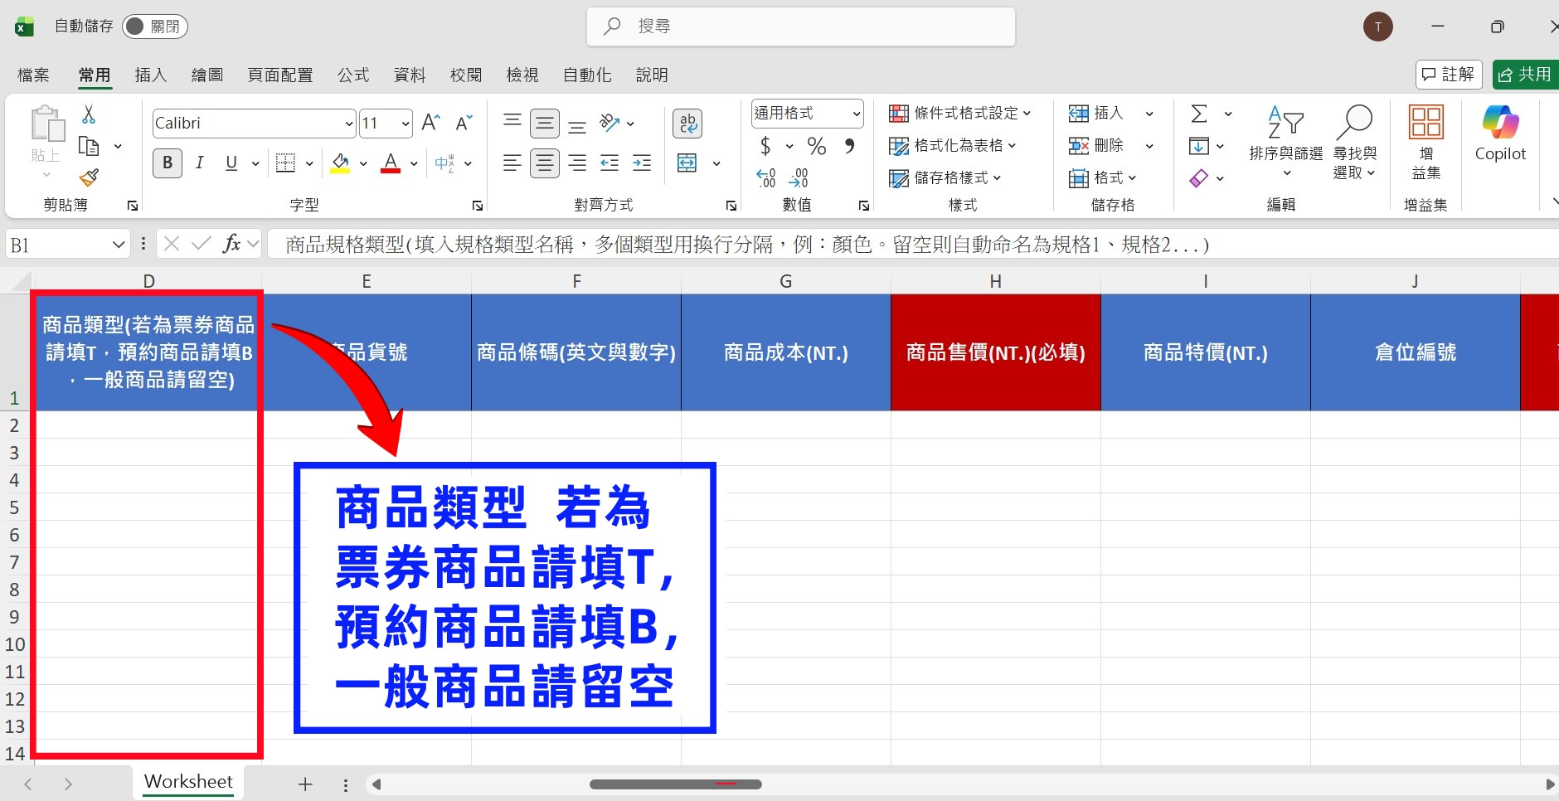1559x801 pixels.
Task: Toggle bold formatting button
Action: tap(168, 163)
